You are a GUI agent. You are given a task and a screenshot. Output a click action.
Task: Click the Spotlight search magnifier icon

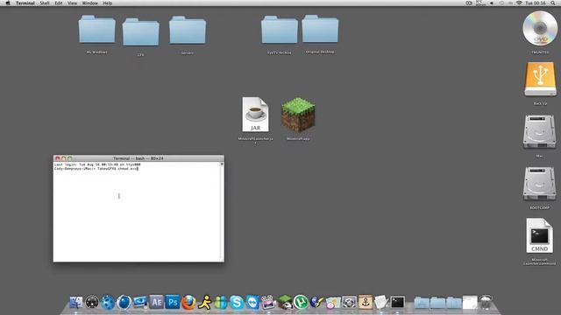[553, 3]
